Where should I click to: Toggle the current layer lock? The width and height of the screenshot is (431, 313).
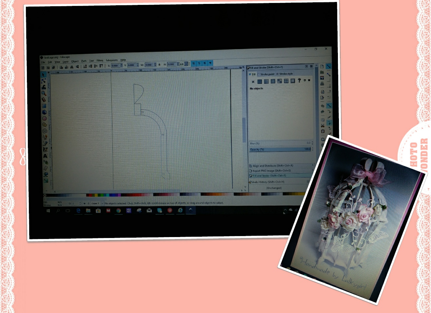coord(88,203)
